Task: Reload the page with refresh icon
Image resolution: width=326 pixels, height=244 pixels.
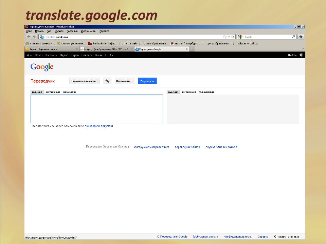Action: tap(233, 37)
